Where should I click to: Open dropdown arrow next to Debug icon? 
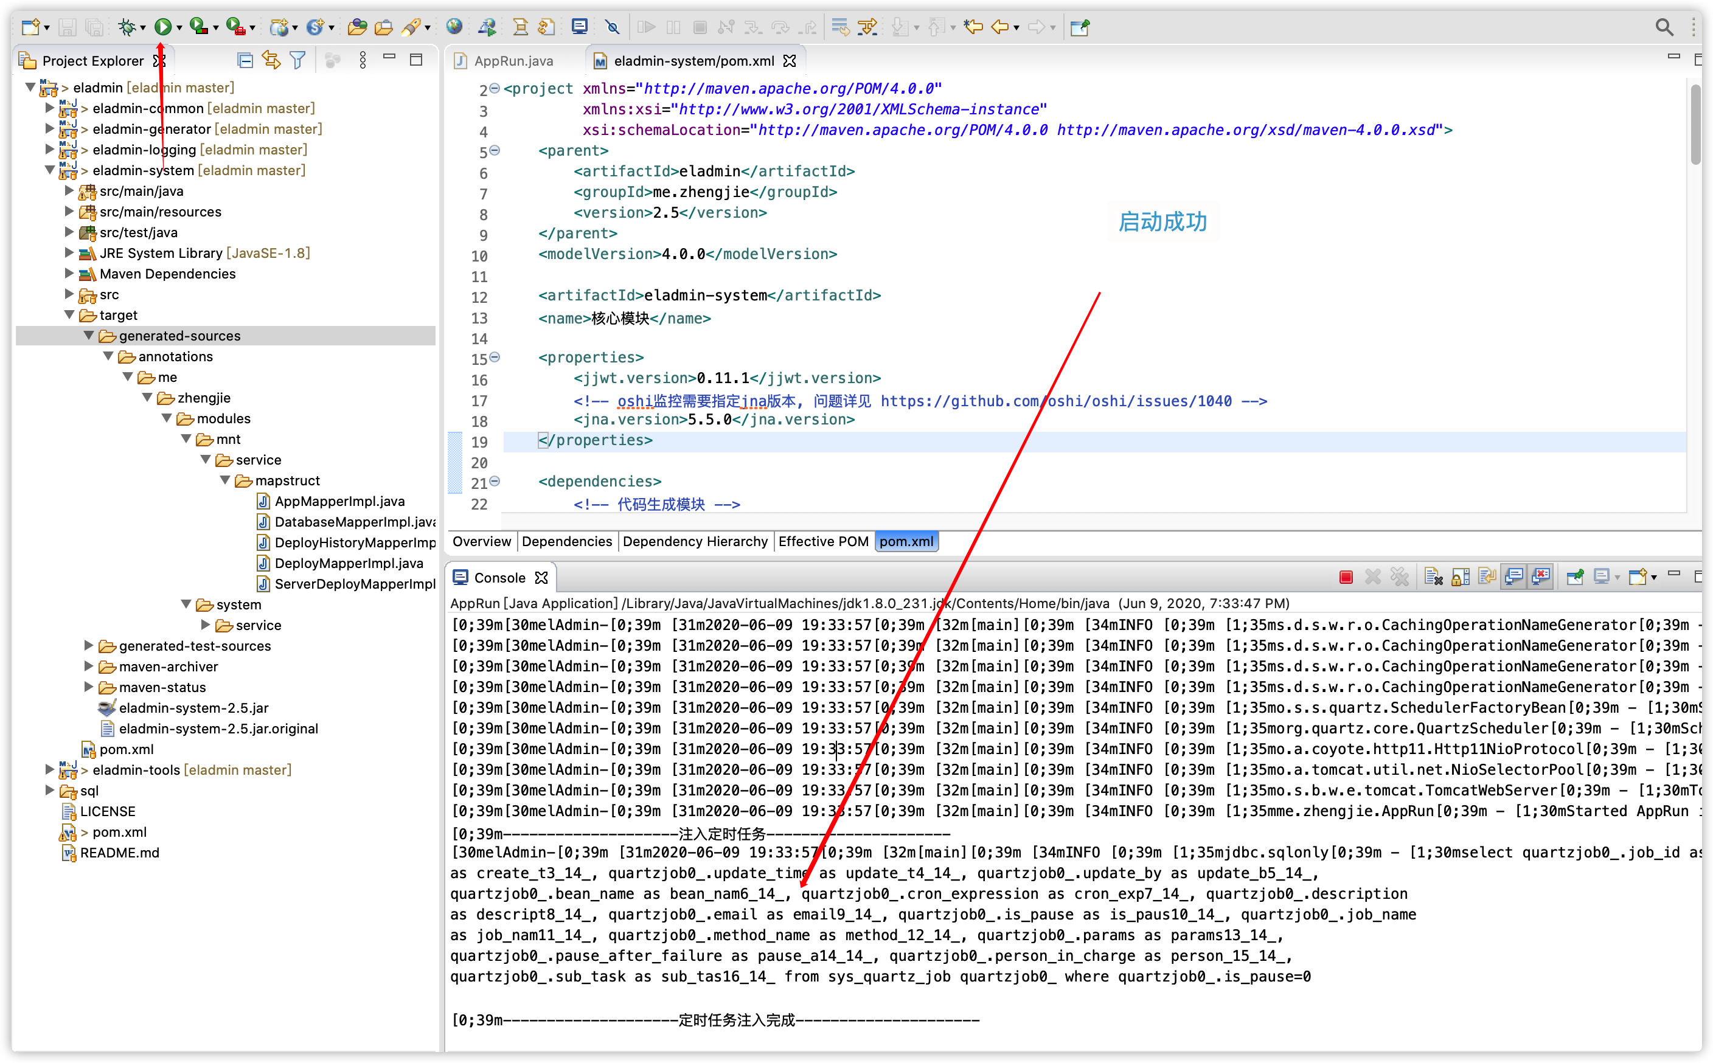(143, 27)
